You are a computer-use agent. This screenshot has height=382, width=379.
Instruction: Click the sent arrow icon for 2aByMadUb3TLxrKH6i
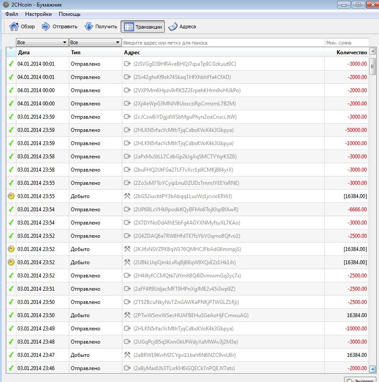[127, 368]
